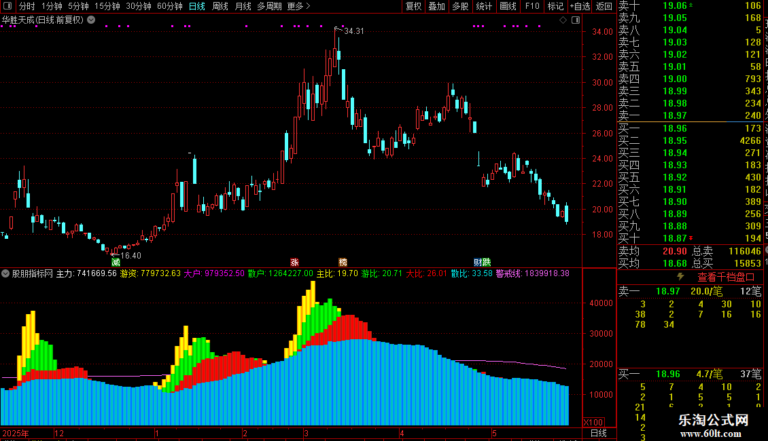Click the 40000 label on the indicator axis
This screenshot has width=768, height=441.
[x=601, y=303]
